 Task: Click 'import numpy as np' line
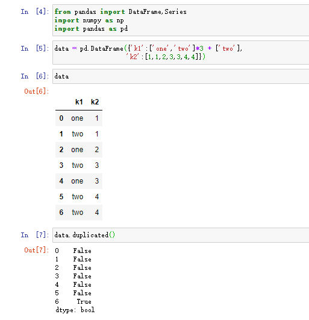click(89, 21)
